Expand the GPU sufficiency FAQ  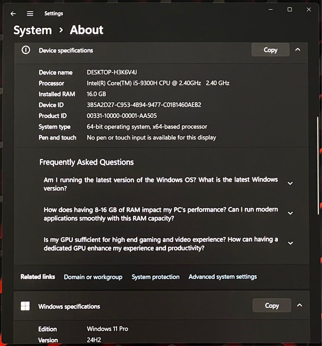click(290, 243)
